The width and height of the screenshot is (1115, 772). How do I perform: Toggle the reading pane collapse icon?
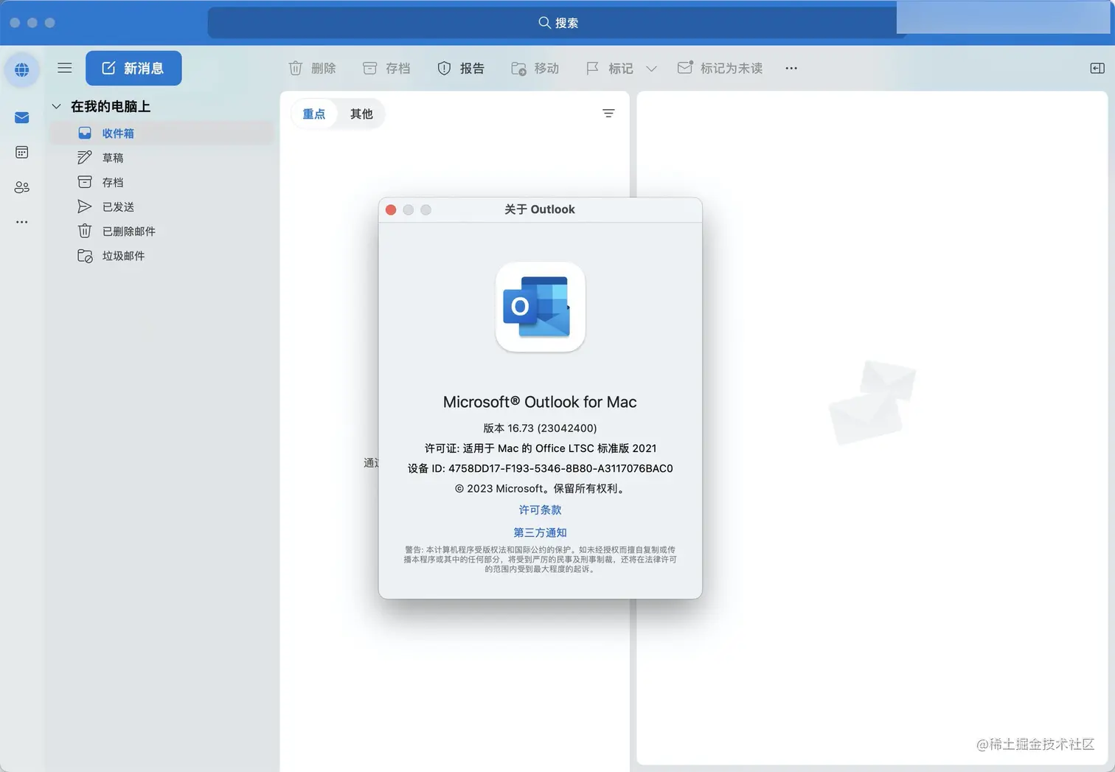click(x=1097, y=68)
